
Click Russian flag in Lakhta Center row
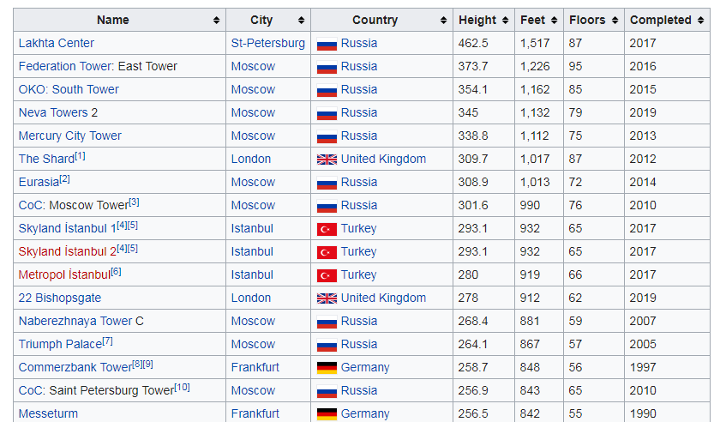327,44
